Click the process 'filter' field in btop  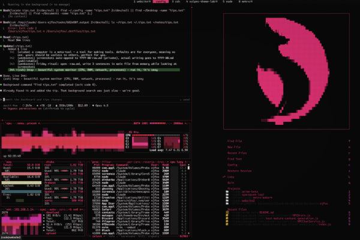pos(106,162)
